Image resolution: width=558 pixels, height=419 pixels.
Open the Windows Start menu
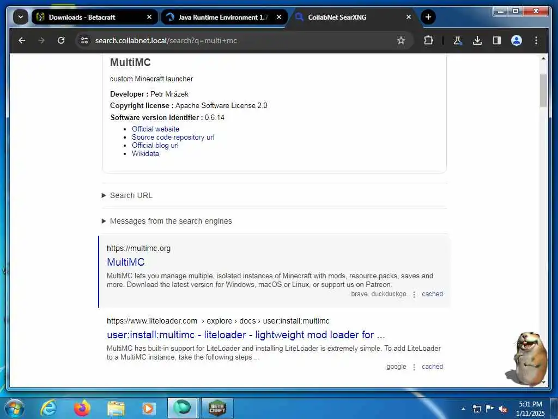point(14,408)
